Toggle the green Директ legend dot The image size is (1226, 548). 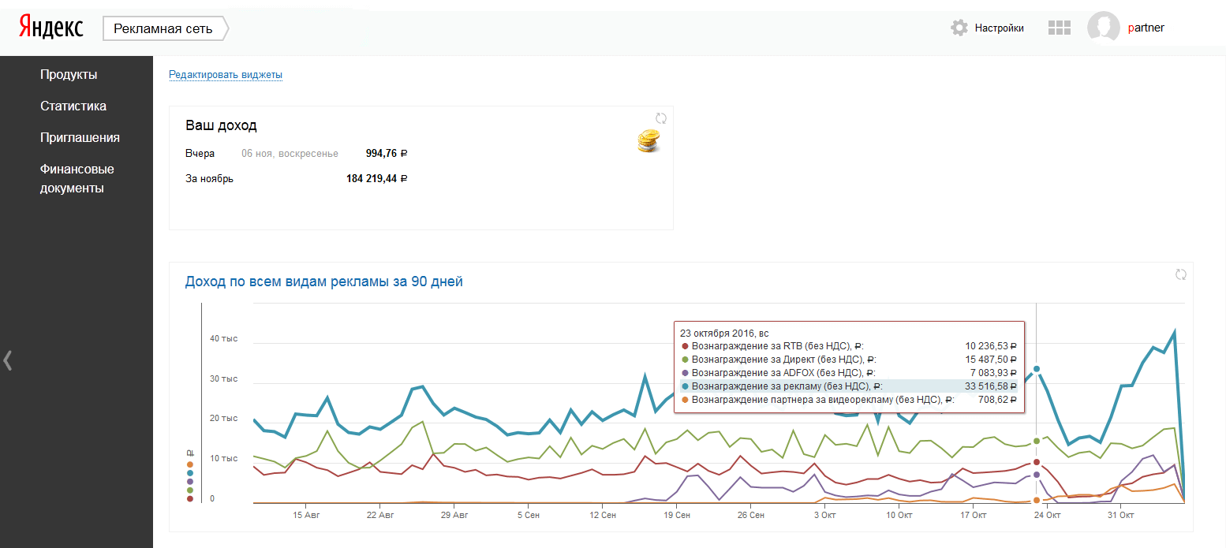tap(190, 490)
